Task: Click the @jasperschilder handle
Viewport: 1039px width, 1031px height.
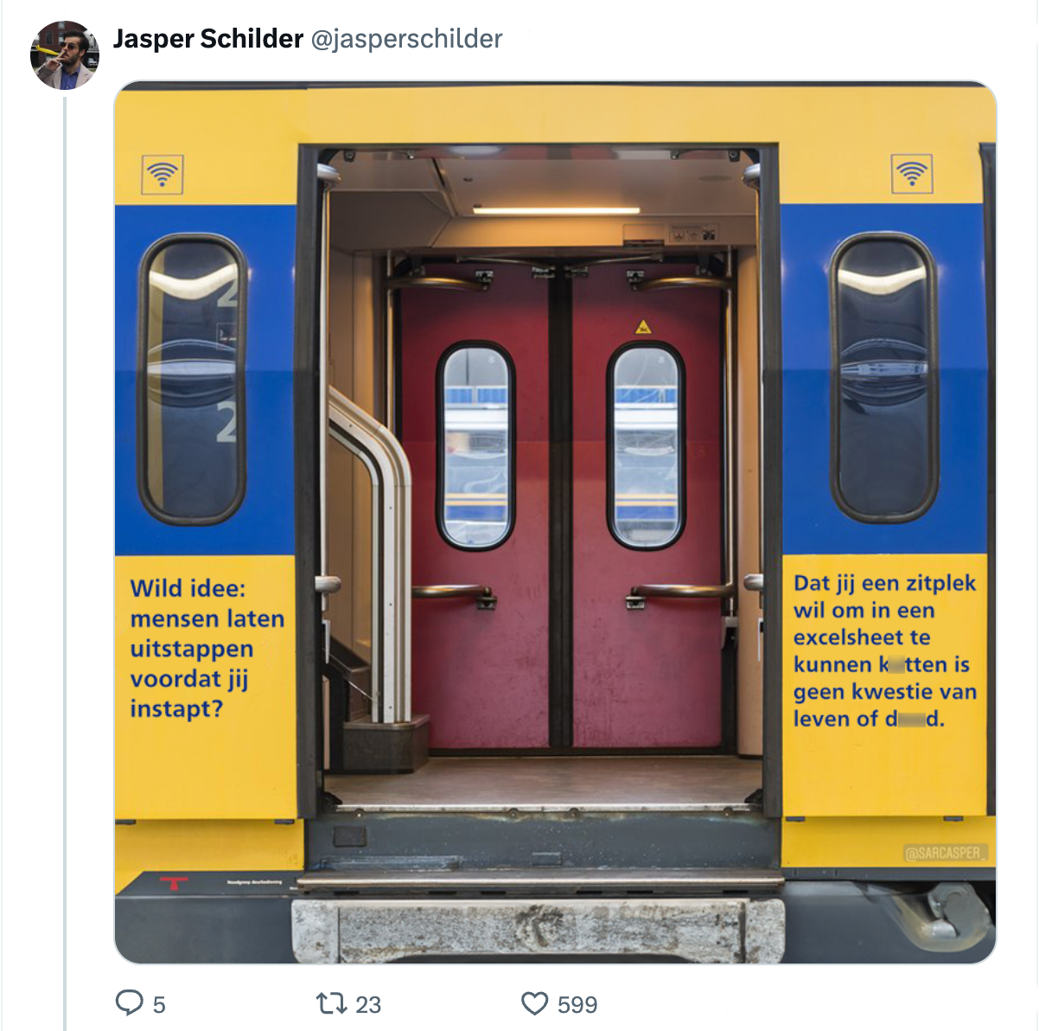Action: pyautogui.click(x=405, y=39)
